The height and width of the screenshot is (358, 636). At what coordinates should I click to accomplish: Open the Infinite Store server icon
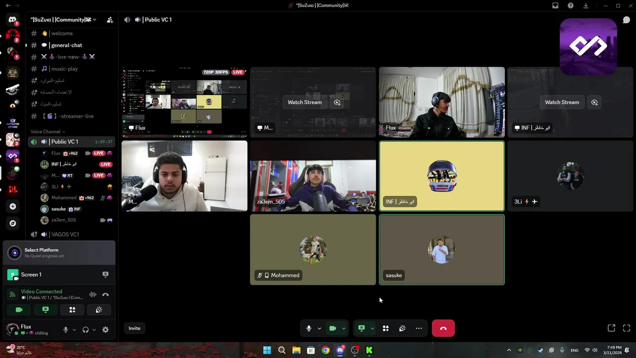(12, 123)
